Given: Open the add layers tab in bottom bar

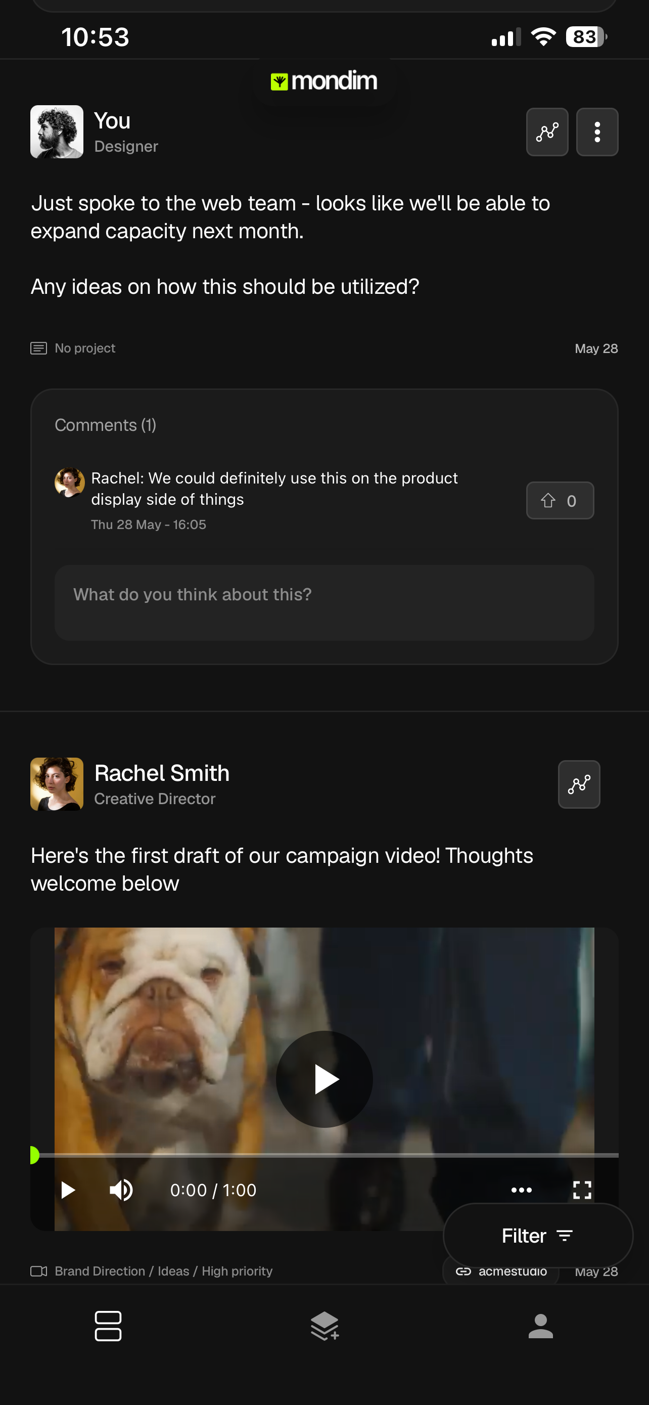Looking at the screenshot, I should click(325, 1326).
